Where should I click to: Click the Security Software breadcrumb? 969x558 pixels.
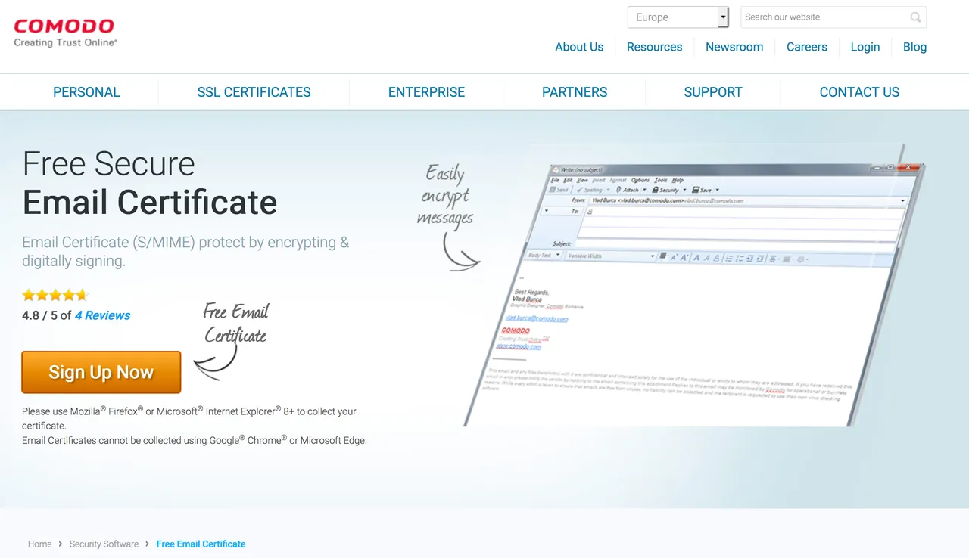click(x=104, y=544)
